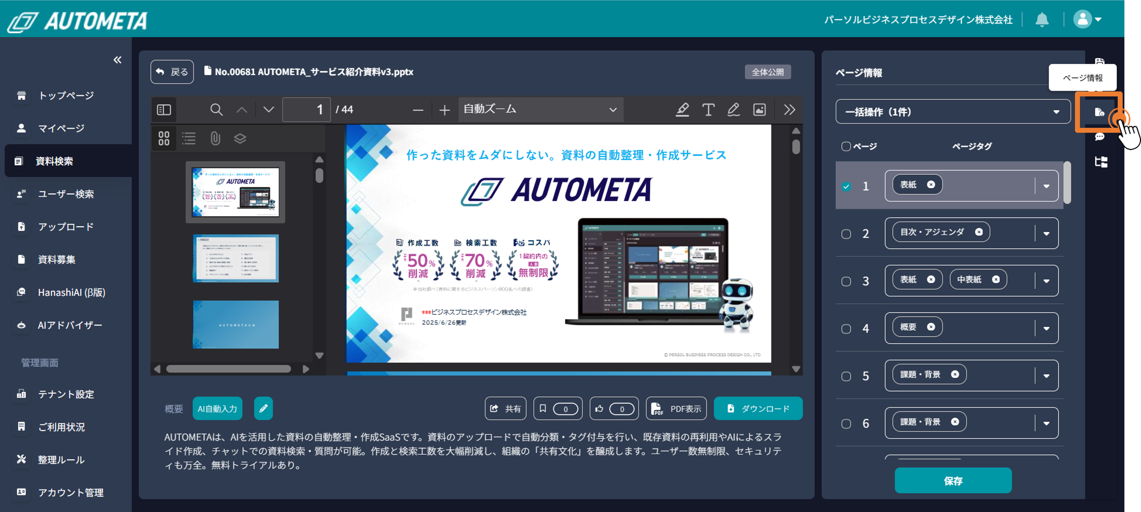Select the INDEX page thumbnail
Image resolution: width=1141 pixels, height=512 pixels.
pos(235,258)
